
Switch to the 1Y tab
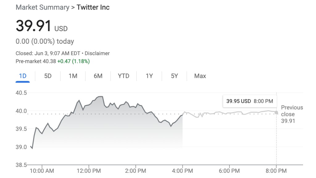point(149,76)
